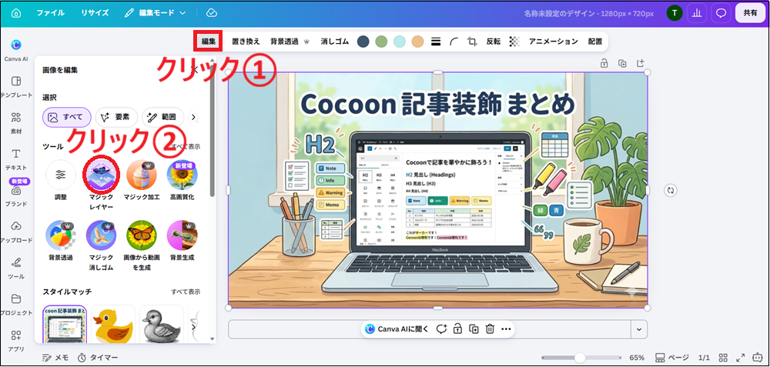
Task: Open ツール in the sidebar
Action: pyautogui.click(x=15, y=268)
